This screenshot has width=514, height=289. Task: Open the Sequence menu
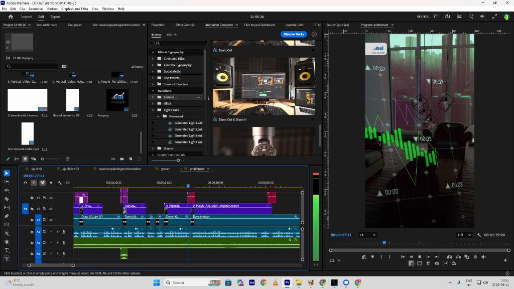click(x=36, y=9)
